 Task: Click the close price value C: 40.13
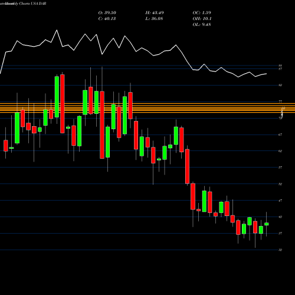click(x=107, y=19)
